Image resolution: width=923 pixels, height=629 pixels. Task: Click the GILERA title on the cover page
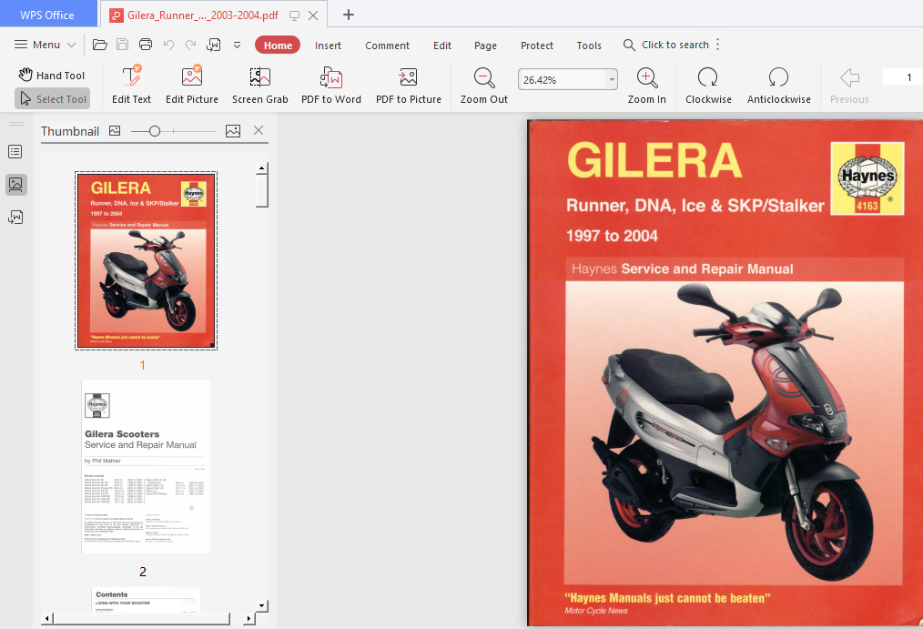point(654,160)
